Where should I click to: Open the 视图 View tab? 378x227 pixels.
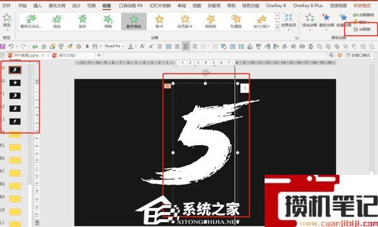point(197,5)
